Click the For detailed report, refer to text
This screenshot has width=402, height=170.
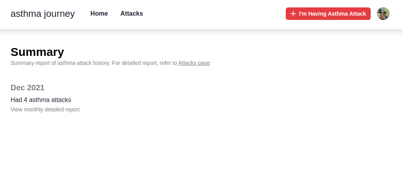point(144,63)
